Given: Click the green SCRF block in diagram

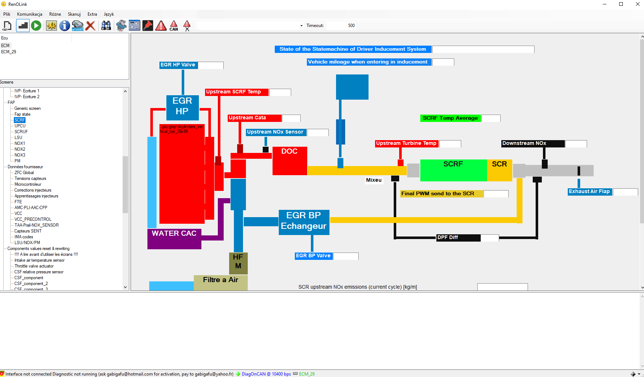Looking at the screenshot, I should pyautogui.click(x=454, y=170).
